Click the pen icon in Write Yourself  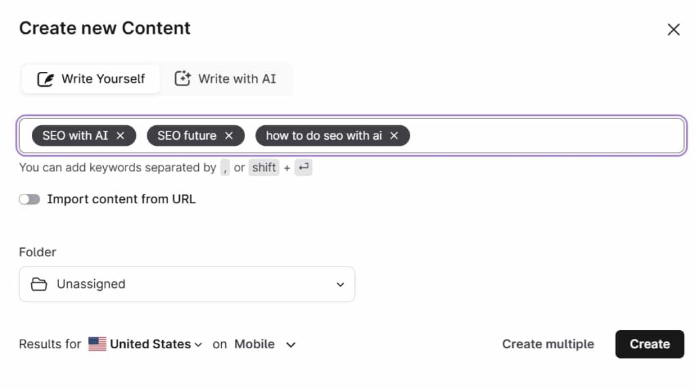pyautogui.click(x=45, y=79)
